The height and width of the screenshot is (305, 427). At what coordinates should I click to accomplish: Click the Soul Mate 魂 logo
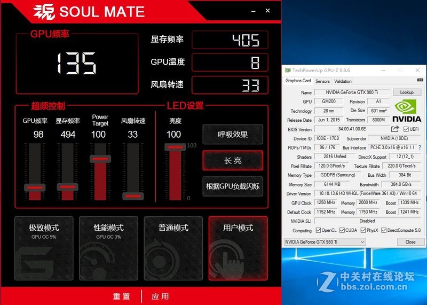pos(44,12)
